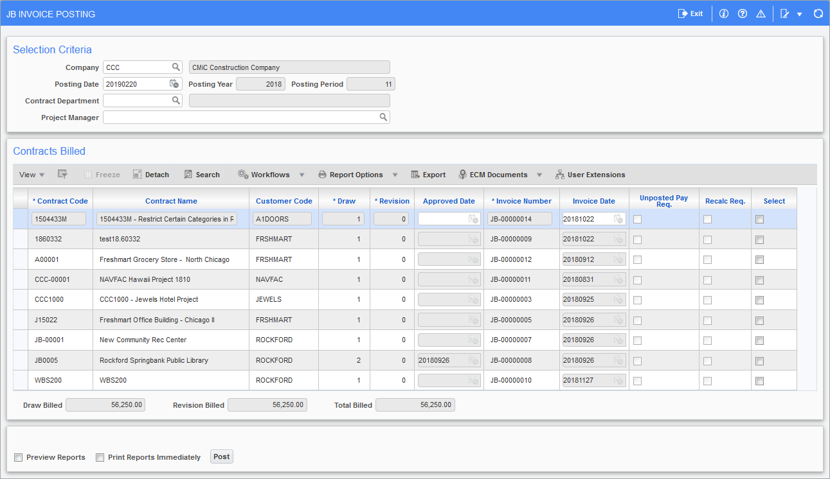Viewport: 830px width, 479px height.
Task: Enable the Preview Reports checkbox
Action: pyautogui.click(x=18, y=457)
